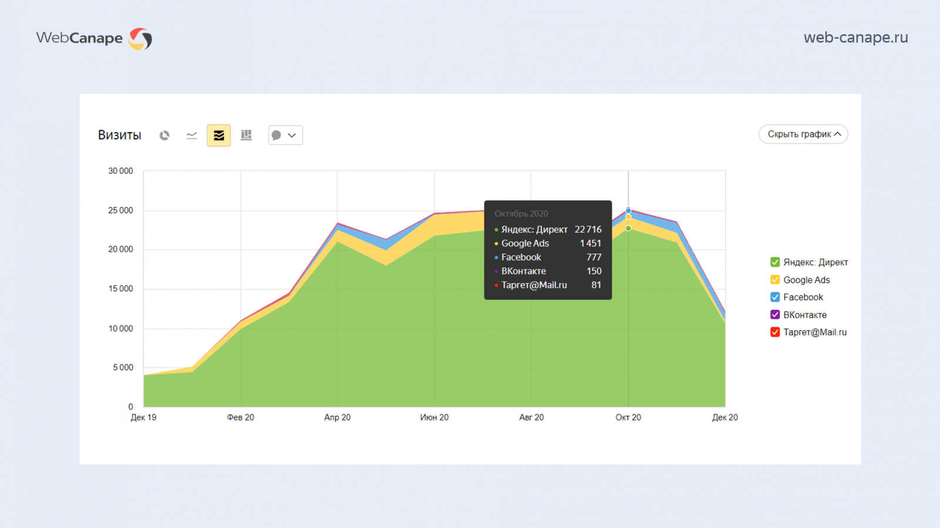Click the green Яндекс: Директ point at Окт 20

(x=628, y=228)
